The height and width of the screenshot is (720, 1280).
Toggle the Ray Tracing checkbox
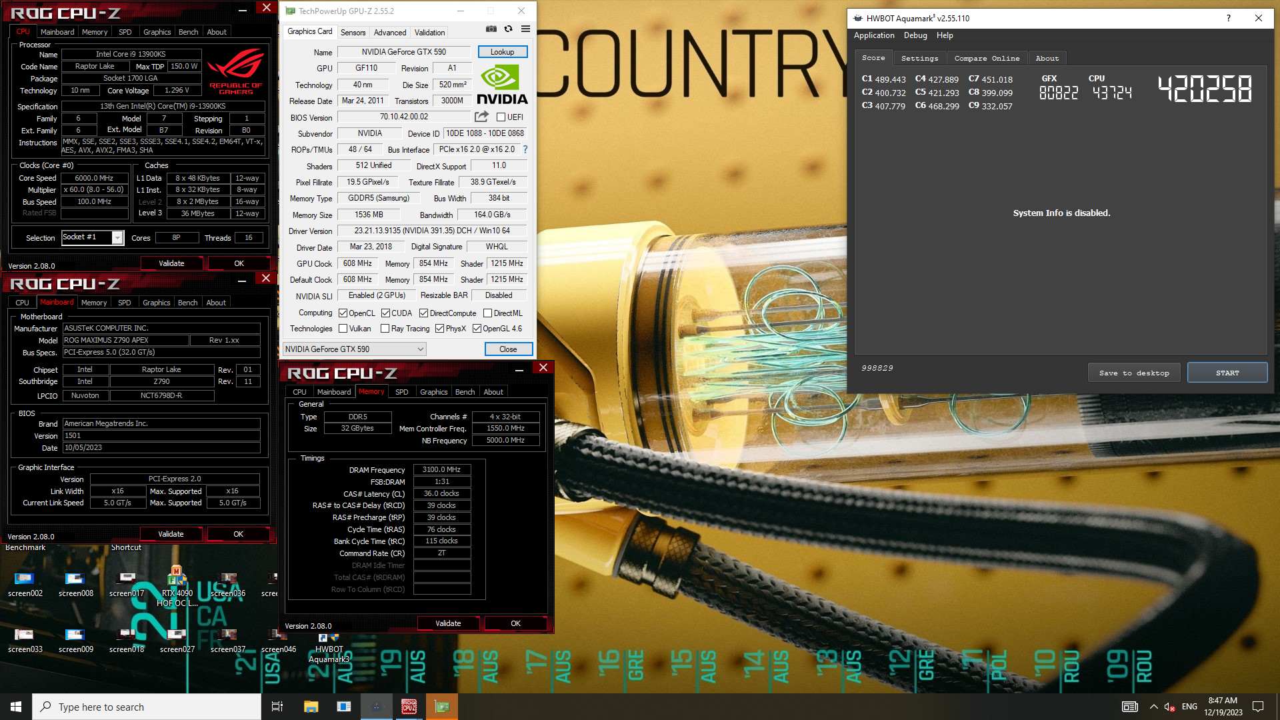pyautogui.click(x=385, y=329)
